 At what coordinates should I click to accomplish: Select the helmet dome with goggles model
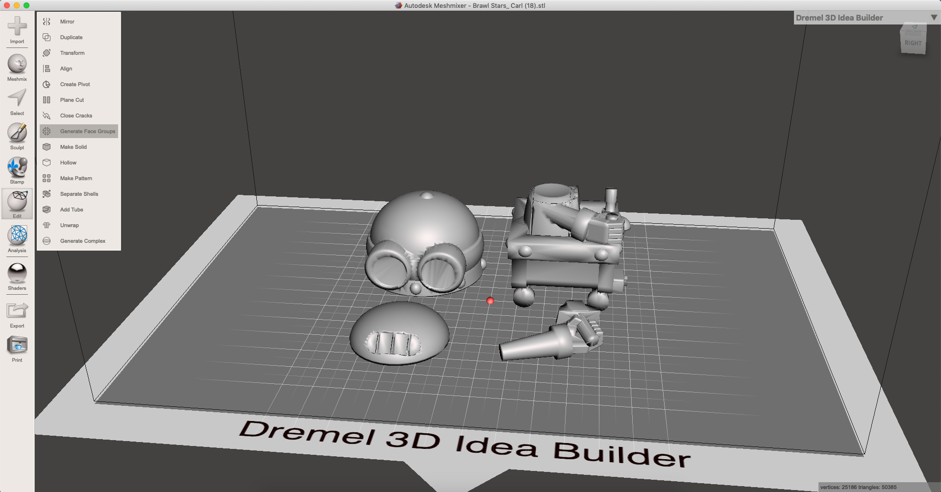tap(424, 243)
